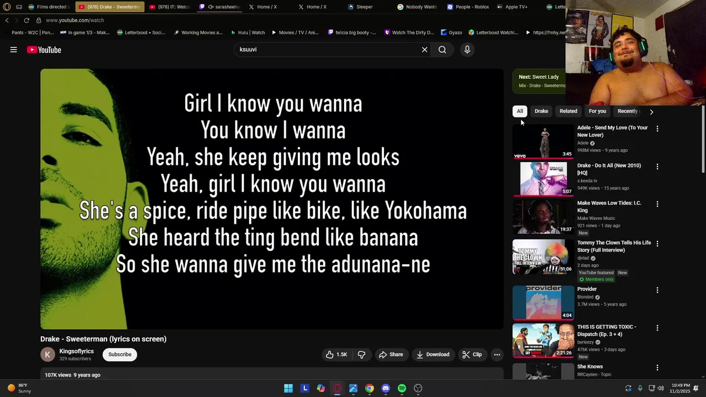Reload the page with refresh icon
The image size is (706, 397).
tap(26, 20)
